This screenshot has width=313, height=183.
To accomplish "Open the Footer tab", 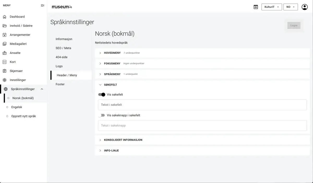I will click(x=60, y=84).
